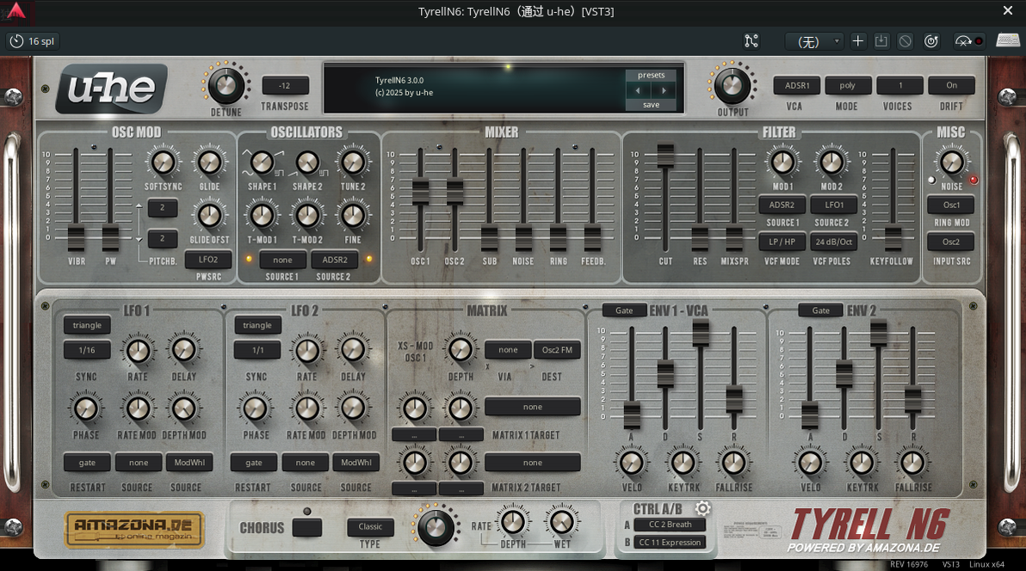This screenshot has height=571, width=1026.
Task: Open LFO 1 sync 1/16 selector
Action: click(87, 350)
